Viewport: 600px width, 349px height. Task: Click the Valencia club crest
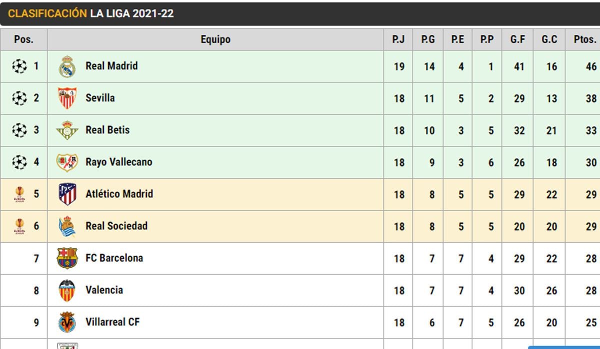[x=67, y=291]
